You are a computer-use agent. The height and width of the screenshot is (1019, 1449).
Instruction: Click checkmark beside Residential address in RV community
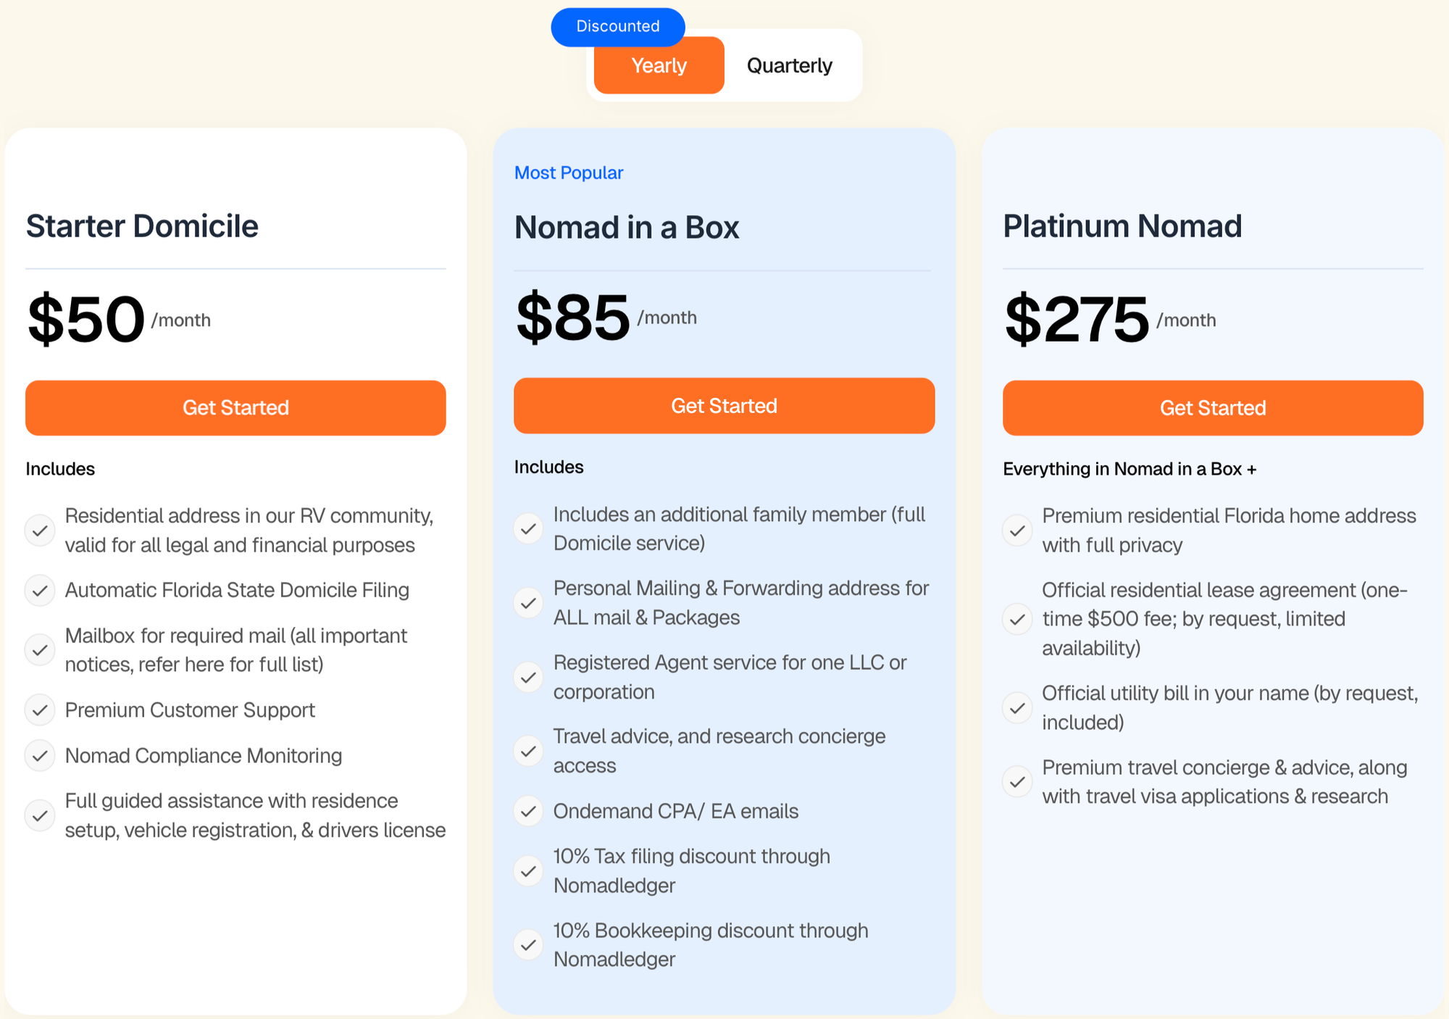coord(41,531)
